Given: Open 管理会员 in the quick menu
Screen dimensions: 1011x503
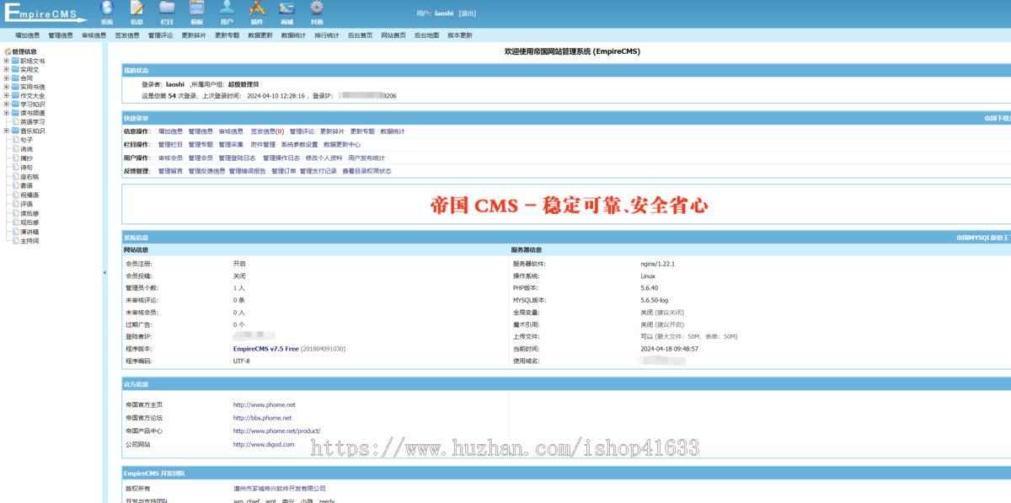Looking at the screenshot, I should (201, 158).
